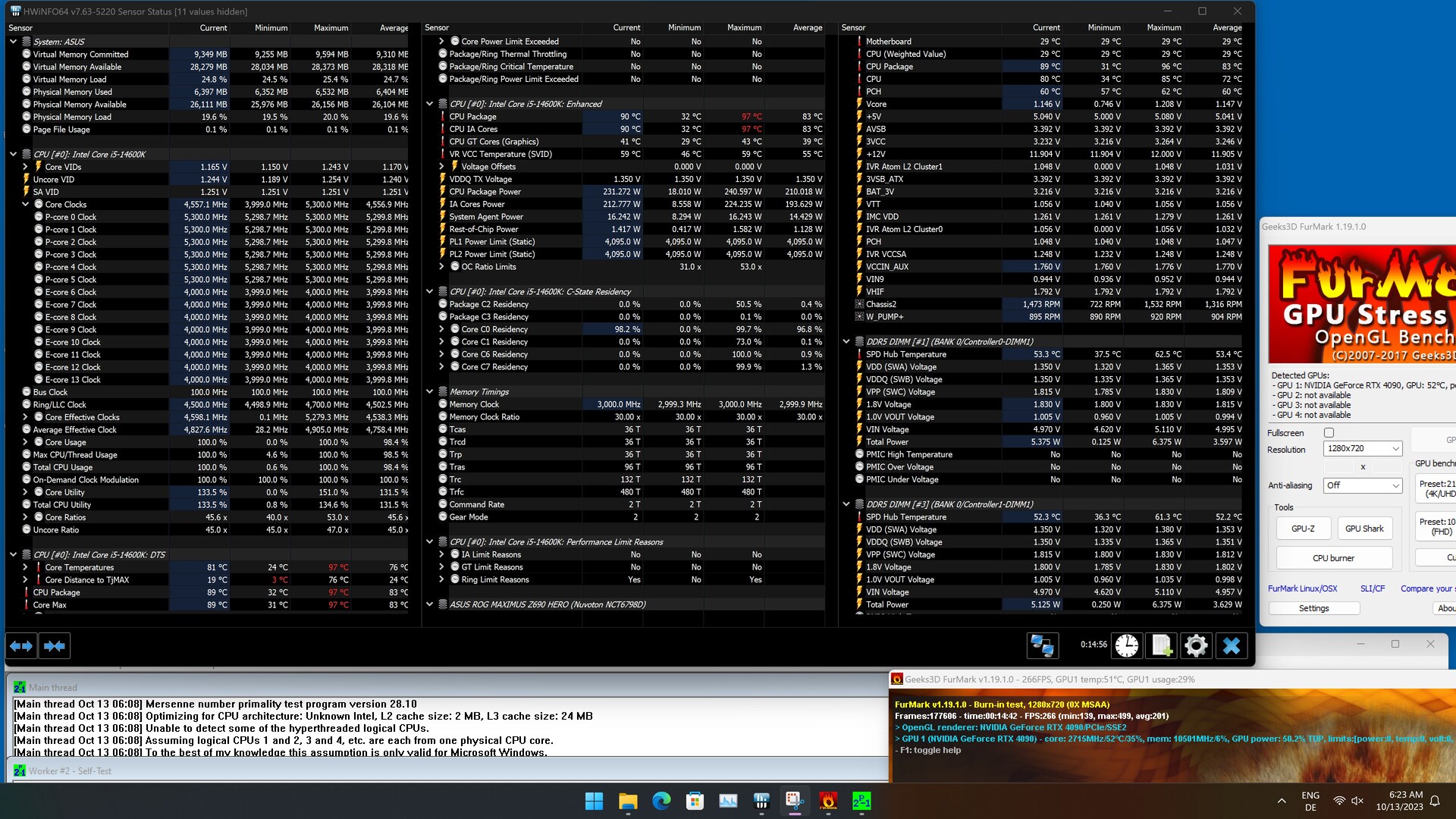
Task: Expand the Voltage Offsets row
Action: (x=441, y=167)
